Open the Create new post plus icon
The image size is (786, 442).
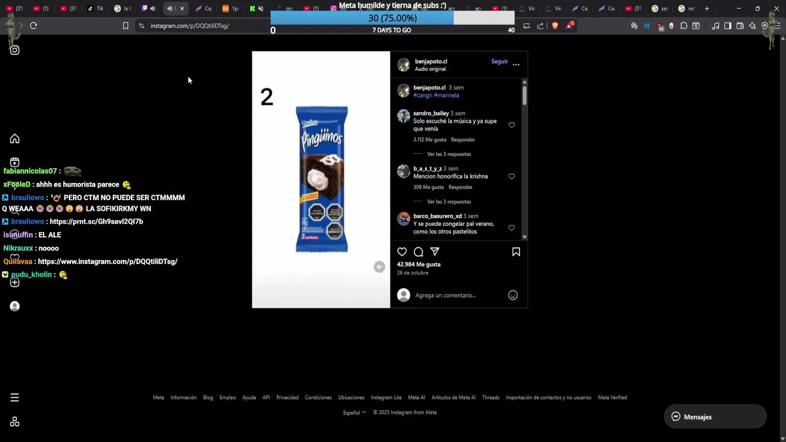click(x=15, y=282)
